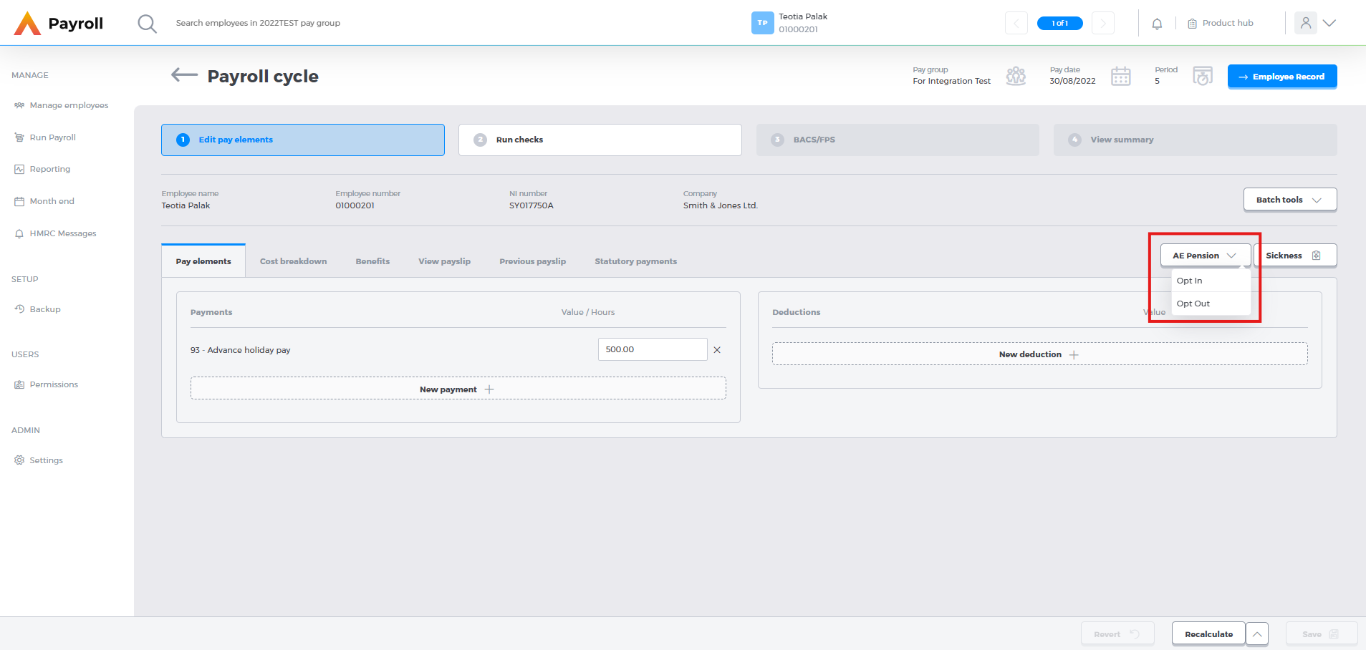This screenshot has width=1366, height=650.
Task: Add a New payment row
Action: pyautogui.click(x=458, y=389)
